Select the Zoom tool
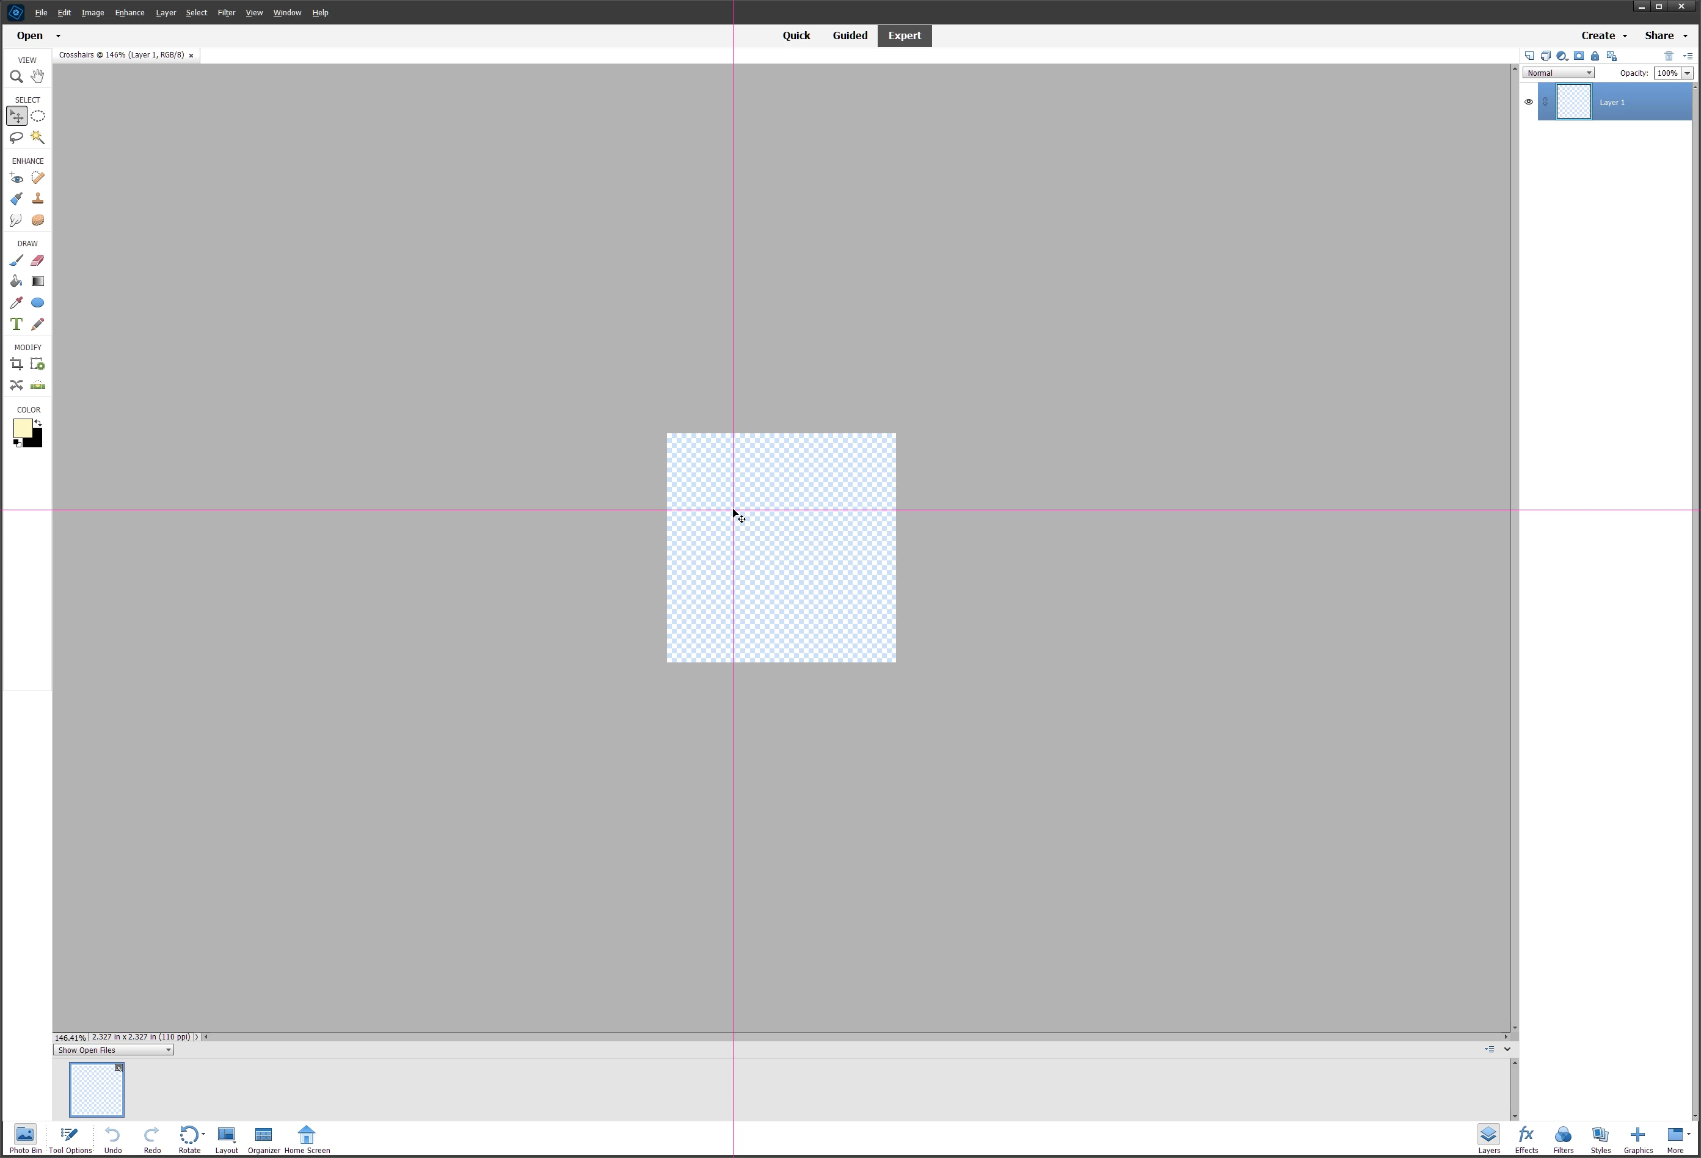1701x1158 pixels. click(x=16, y=76)
